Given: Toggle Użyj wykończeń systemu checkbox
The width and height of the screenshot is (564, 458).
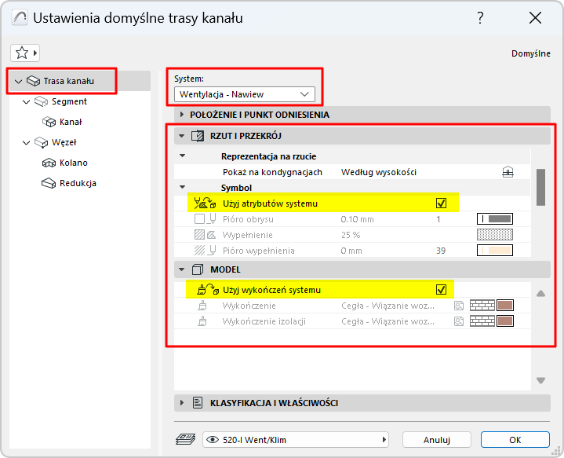Looking at the screenshot, I should tap(441, 290).
